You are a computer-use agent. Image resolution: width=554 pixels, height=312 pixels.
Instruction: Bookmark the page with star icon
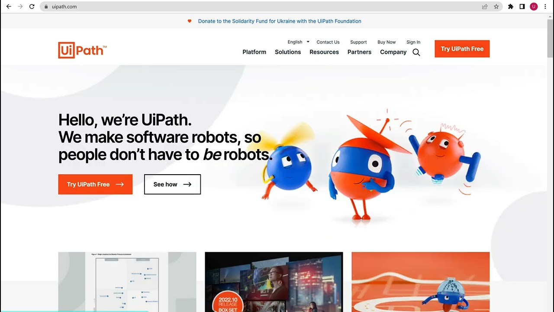496,6
